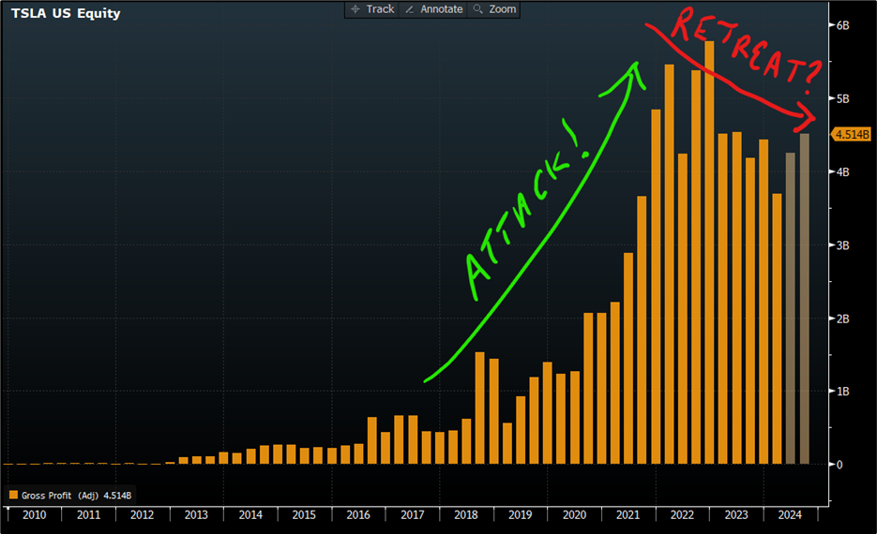Select the 2019 label on time axis
Screen dimensions: 877x534
(521, 515)
